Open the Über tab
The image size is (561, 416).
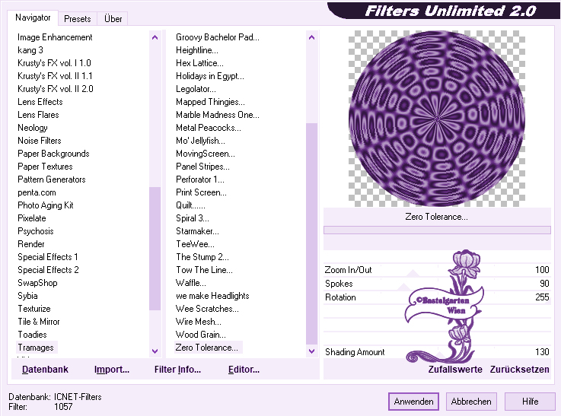(x=113, y=18)
